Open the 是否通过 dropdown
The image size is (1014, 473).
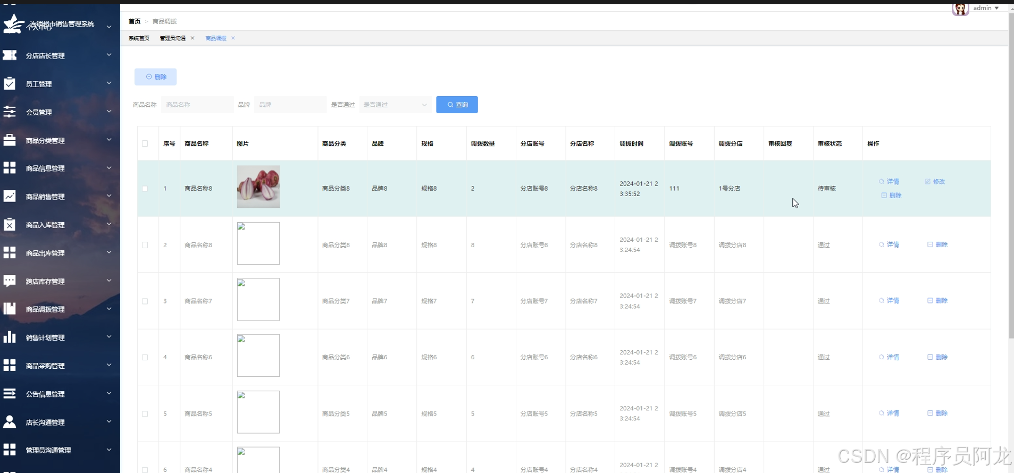coord(396,105)
